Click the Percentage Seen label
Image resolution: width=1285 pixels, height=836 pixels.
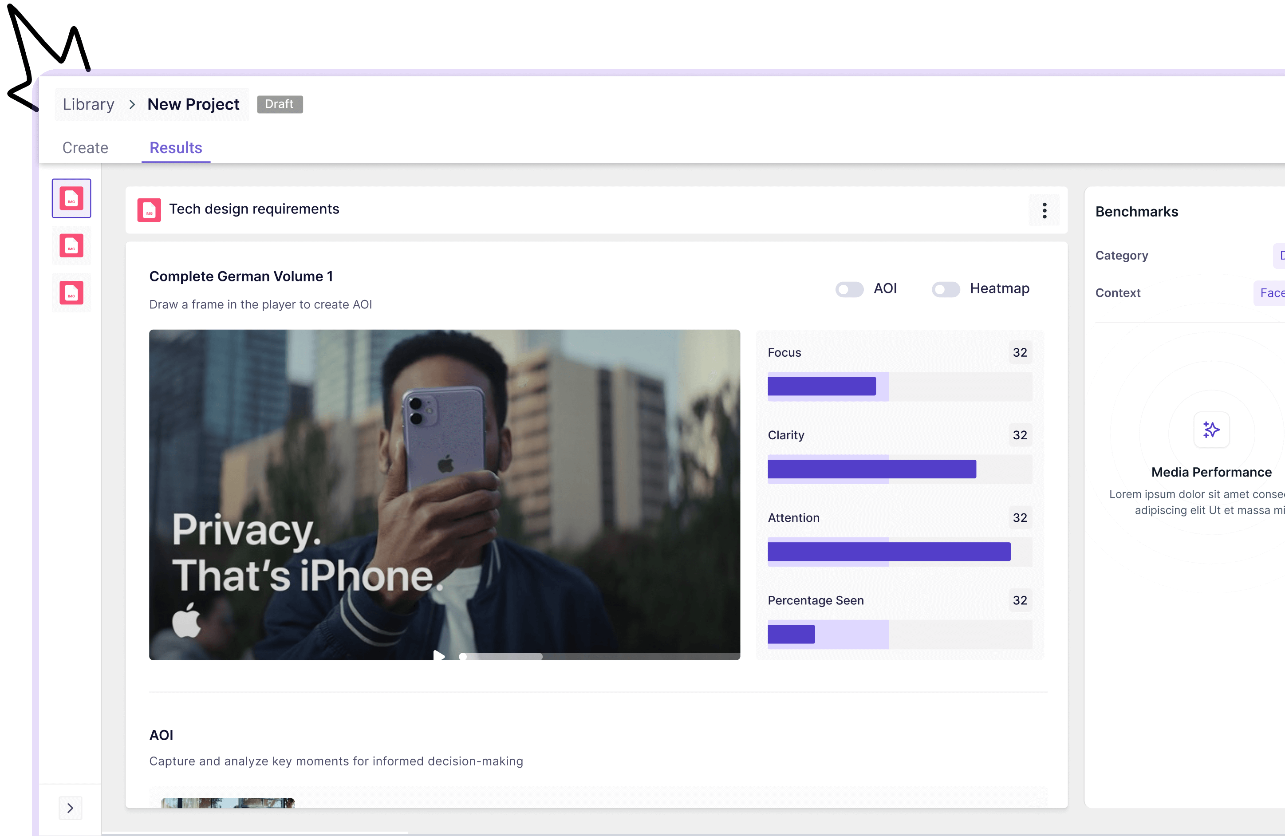[815, 600]
